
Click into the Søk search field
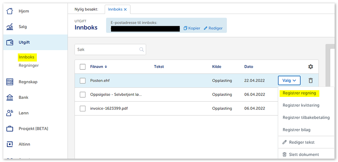point(107,50)
